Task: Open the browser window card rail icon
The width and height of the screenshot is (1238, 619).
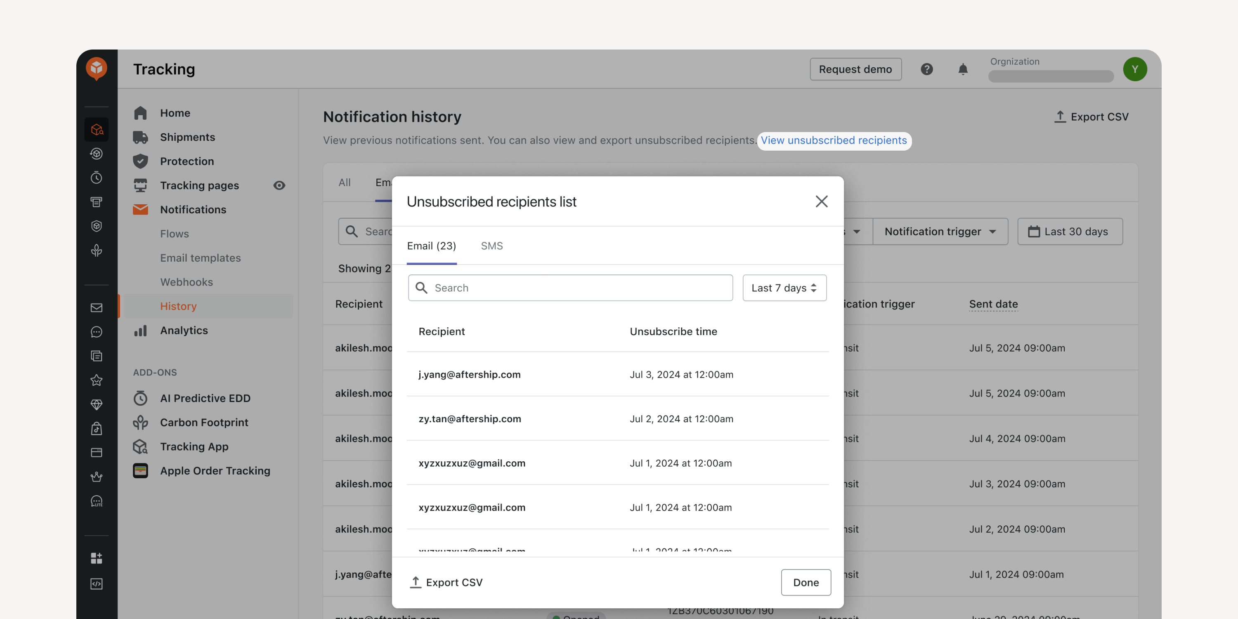Action: pos(97,452)
